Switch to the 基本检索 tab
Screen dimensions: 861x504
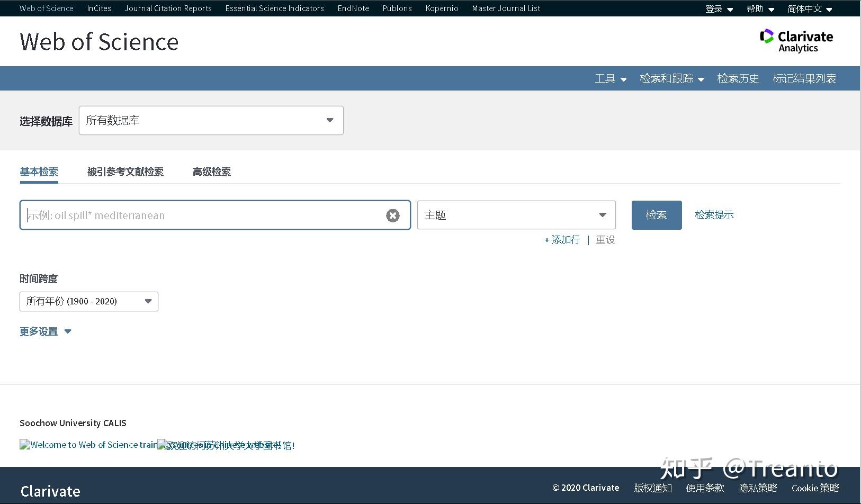(x=39, y=172)
